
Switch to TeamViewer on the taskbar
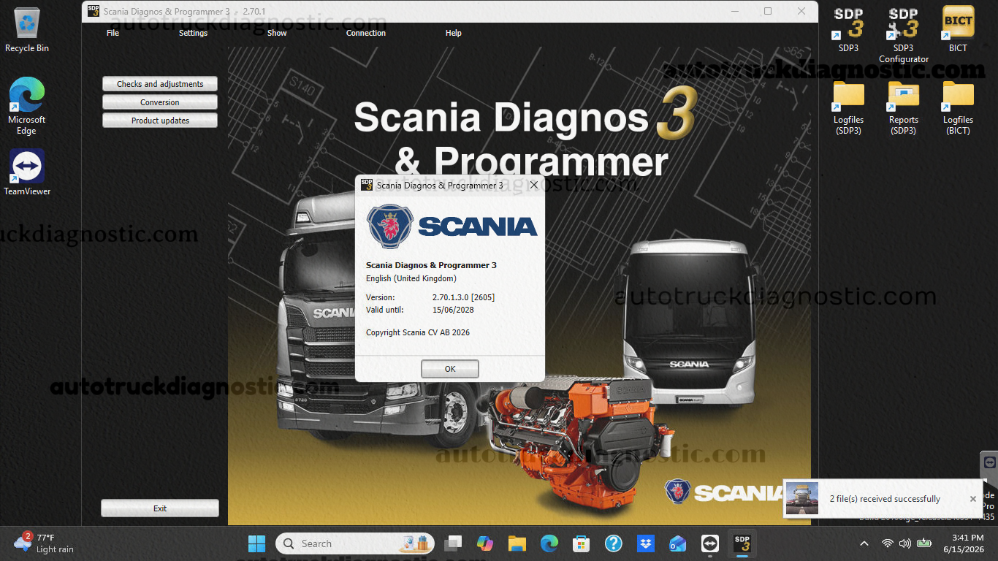point(710,543)
